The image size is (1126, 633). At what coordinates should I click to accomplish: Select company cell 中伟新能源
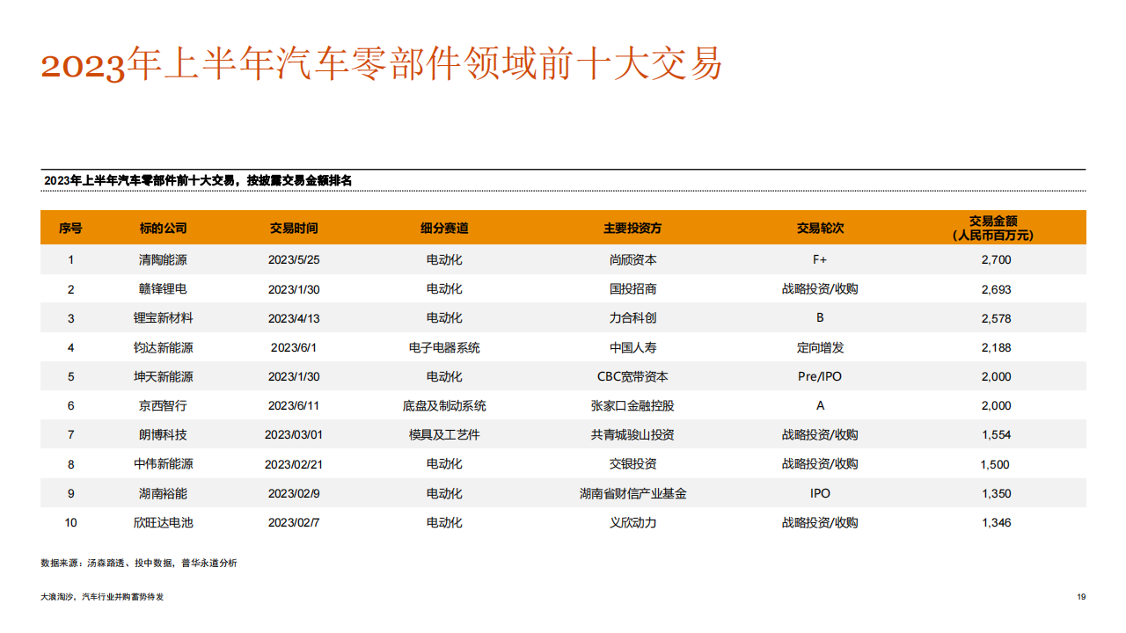pyautogui.click(x=164, y=463)
